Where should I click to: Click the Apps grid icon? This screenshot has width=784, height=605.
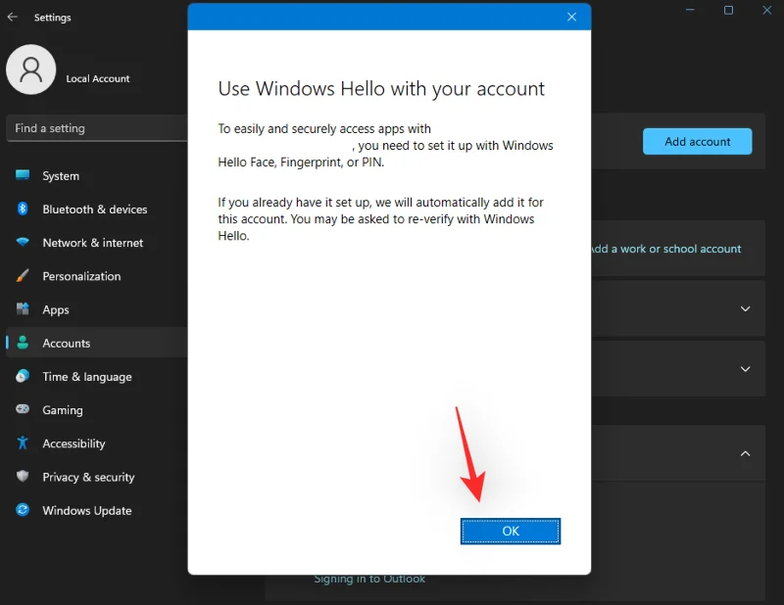[x=23, y=308]
